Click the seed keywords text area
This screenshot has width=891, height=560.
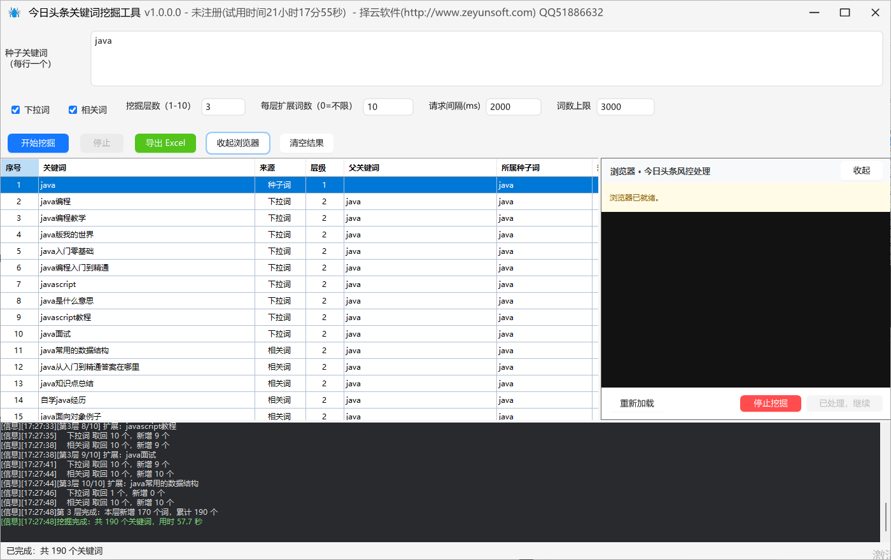[x=487, y=59]
